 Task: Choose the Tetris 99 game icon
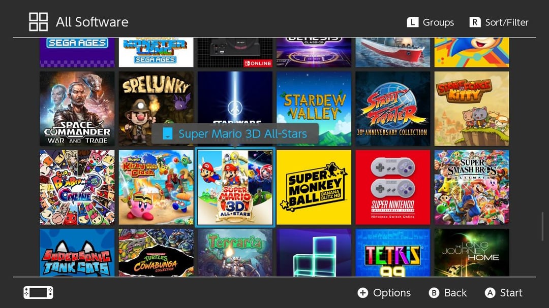point(392,252)
